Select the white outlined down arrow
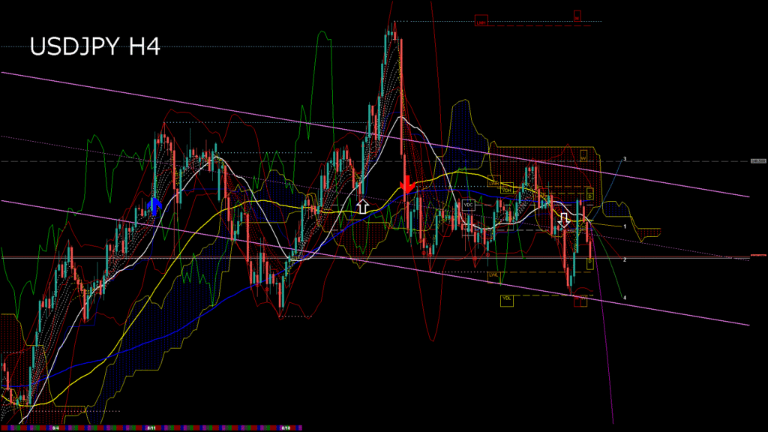Screen dimensions: 768x432 coord(564,220)
